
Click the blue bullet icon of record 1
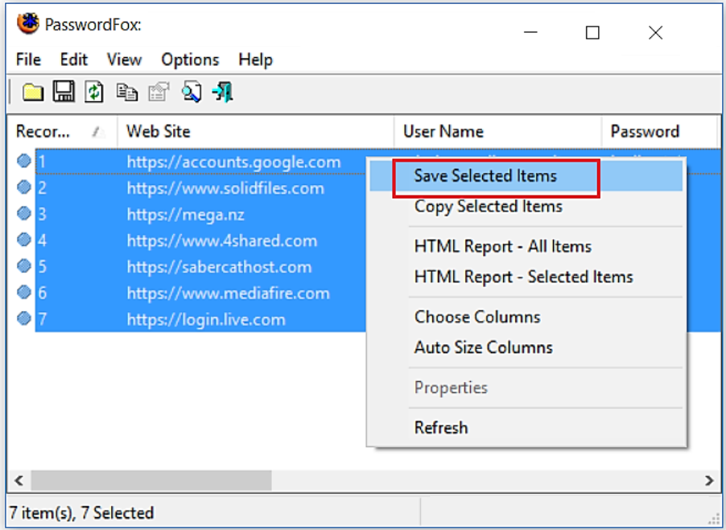point(23,161)
